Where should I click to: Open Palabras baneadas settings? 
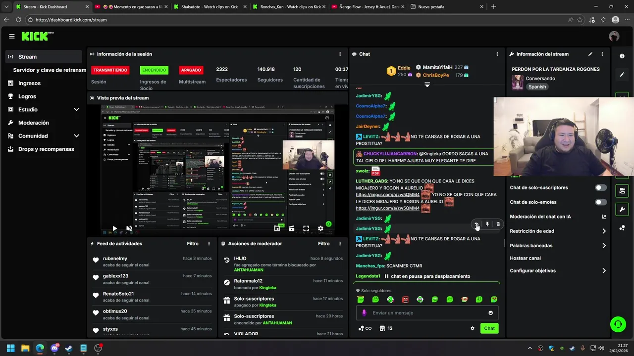[558, 245]
